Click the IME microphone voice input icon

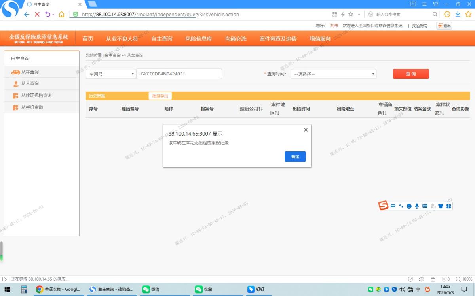click(x=417, y=206)
